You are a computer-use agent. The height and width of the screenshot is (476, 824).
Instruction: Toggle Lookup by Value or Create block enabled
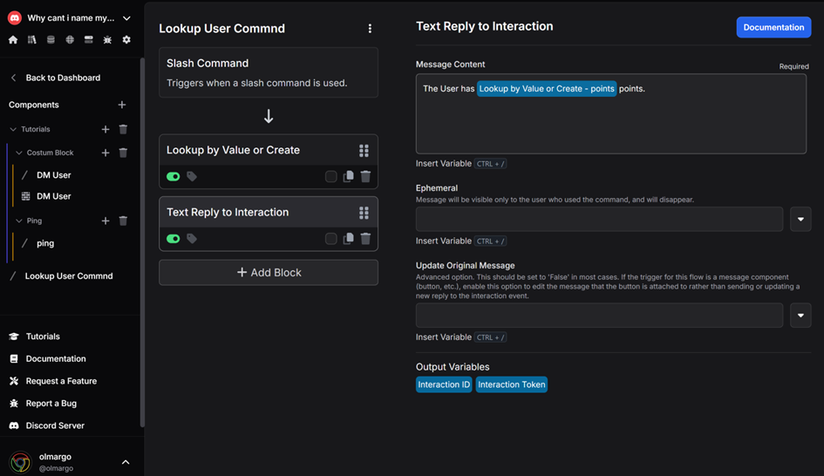[x=173, y=176]
